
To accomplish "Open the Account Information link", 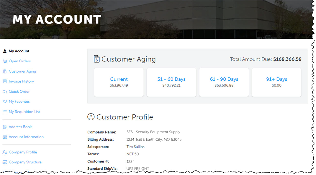I will pyautogui.click(x=26, y=137).
